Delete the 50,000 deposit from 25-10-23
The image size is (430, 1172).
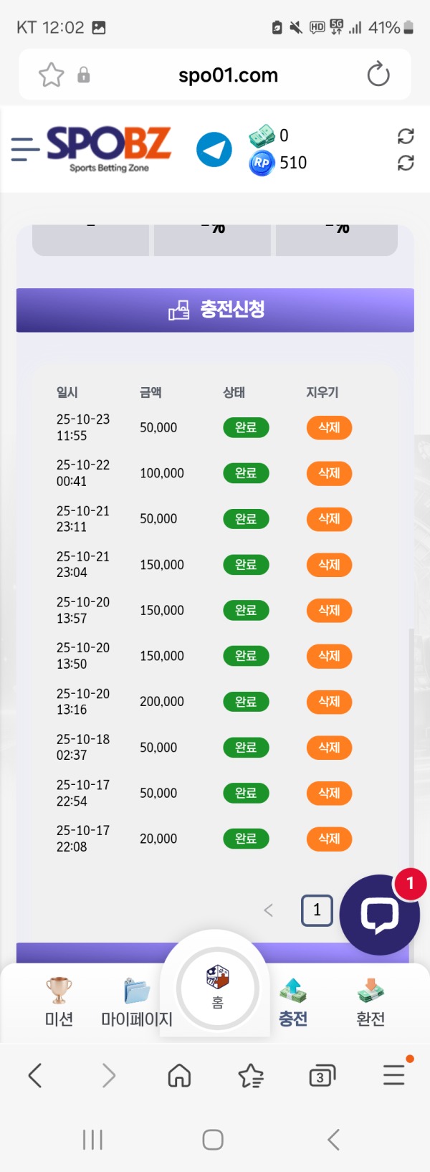[329, 428]
